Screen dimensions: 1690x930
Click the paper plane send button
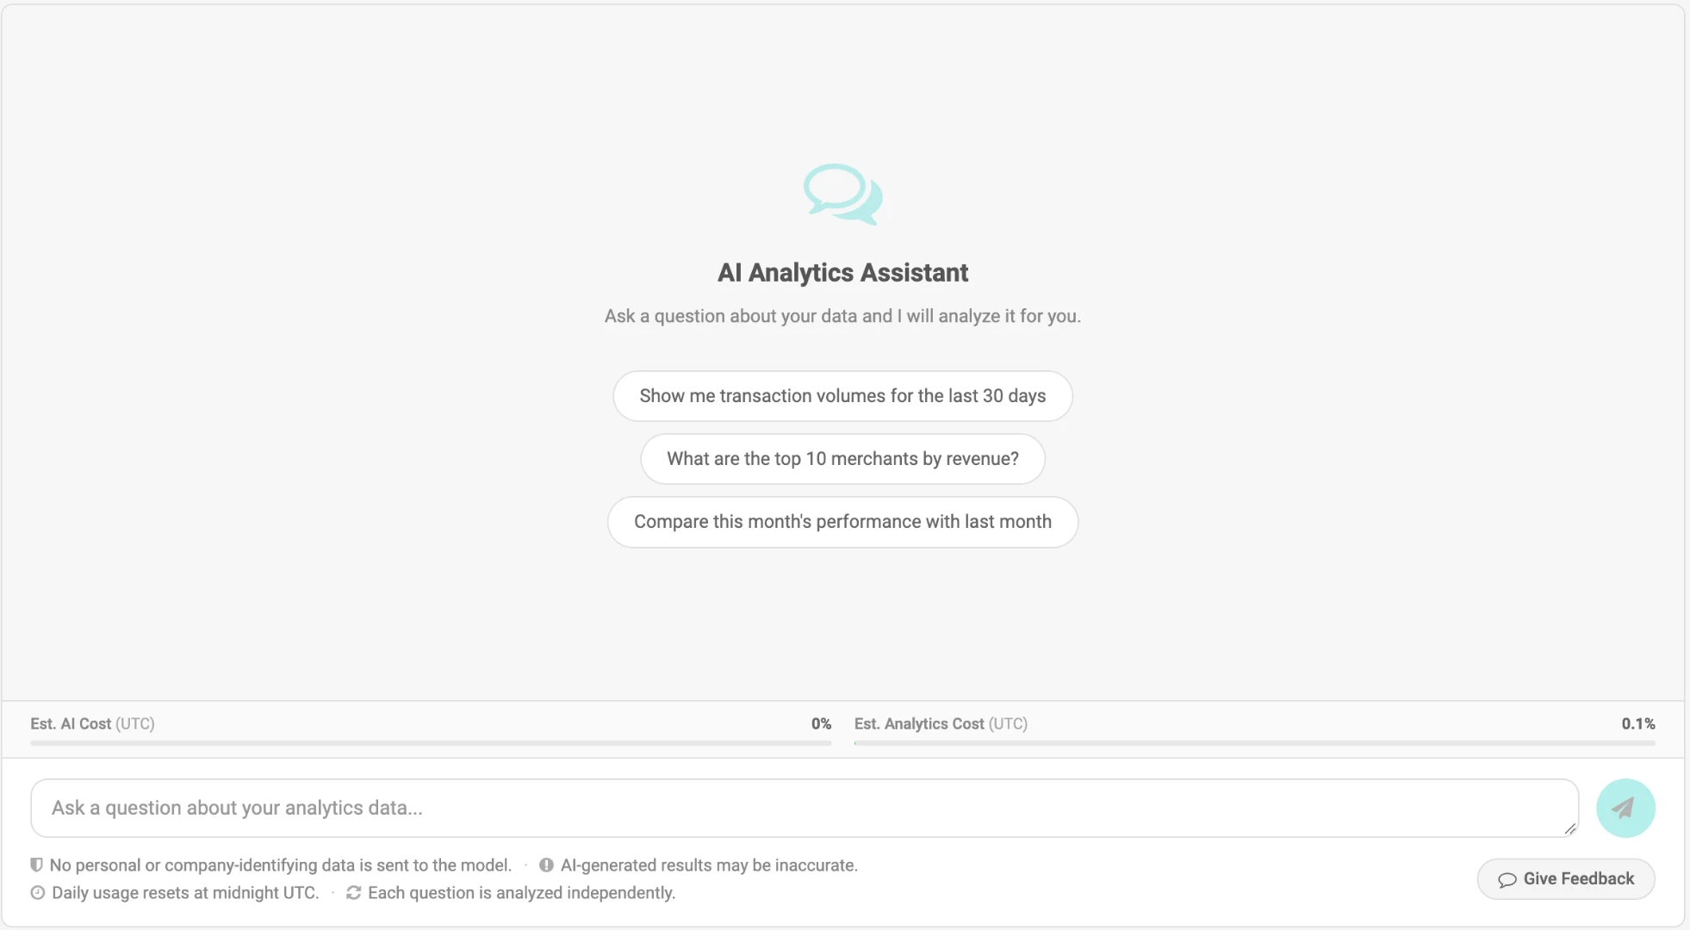tap(1625, 808)
